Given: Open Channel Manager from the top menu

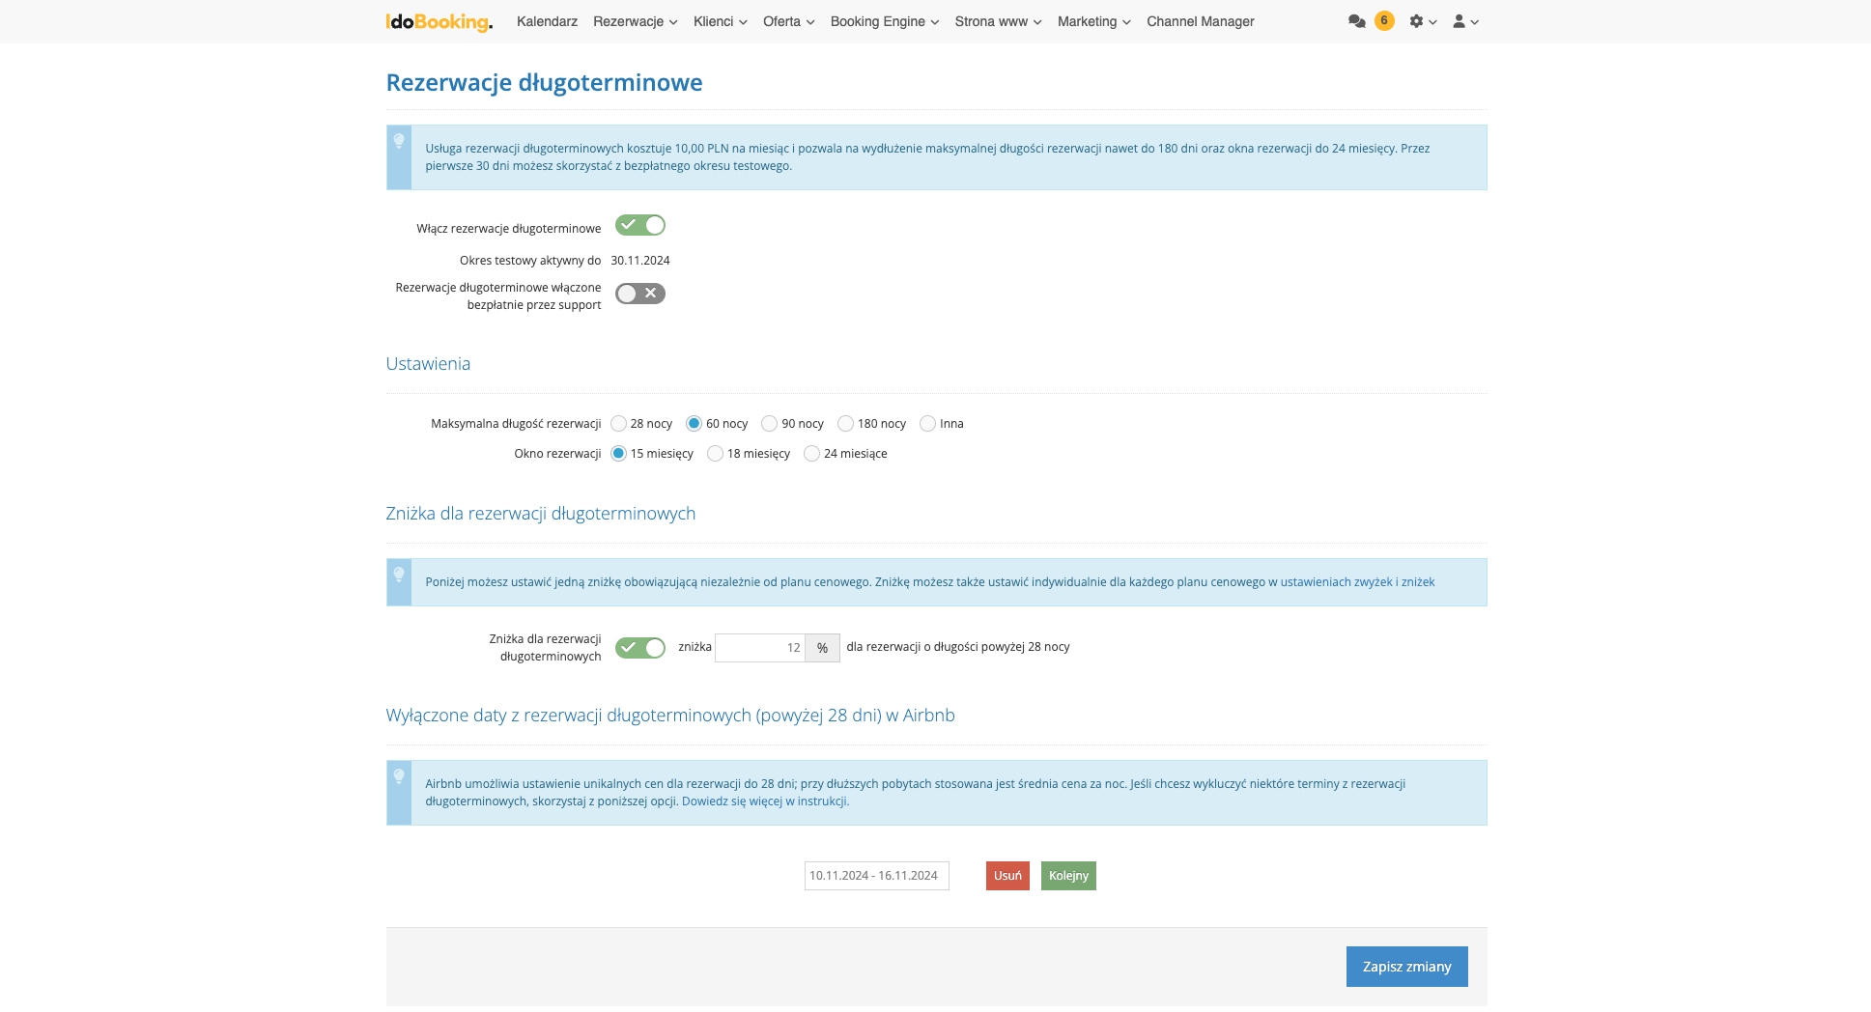Looking at the screenshot, I should [x=1200, y=21].
